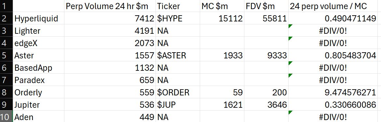This screenshot has height=122, width=381.
Task: Click green error triangle in edgeX row
Action: coord(290,38)
